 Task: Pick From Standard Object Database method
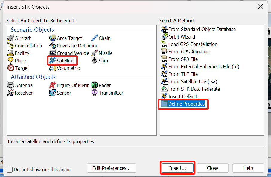[202, 29]
